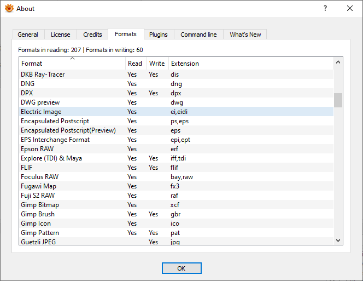Click the vertical scrollbar thumb

(x=338, y=100)
